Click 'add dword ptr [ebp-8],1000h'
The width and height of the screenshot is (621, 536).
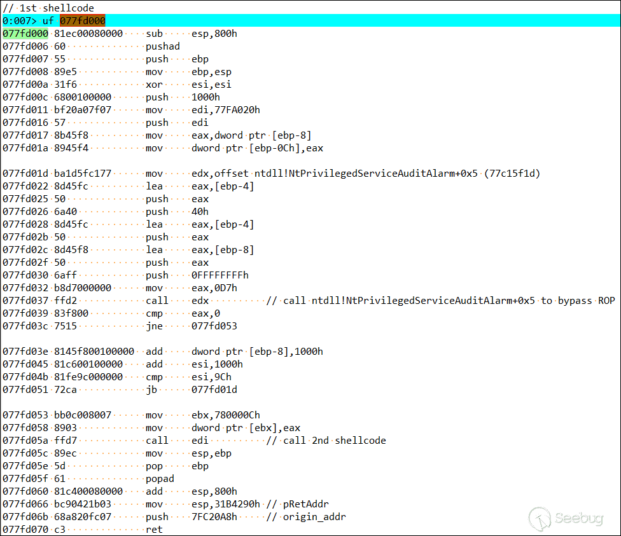click(234, 352)
